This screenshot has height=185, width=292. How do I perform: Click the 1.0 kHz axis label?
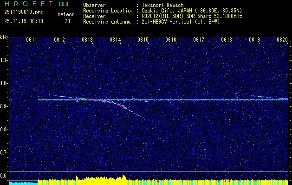tap(4, 83)
